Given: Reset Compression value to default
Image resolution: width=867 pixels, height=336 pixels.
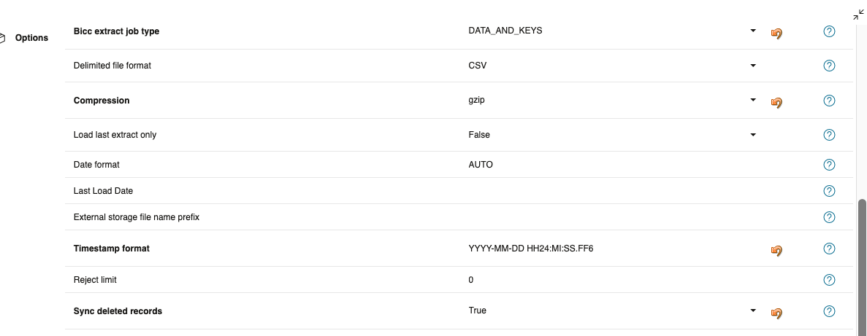Looking at the screenshot, I should [776, 103].
